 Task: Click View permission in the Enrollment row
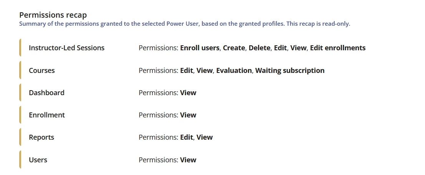tap(188, 115)
